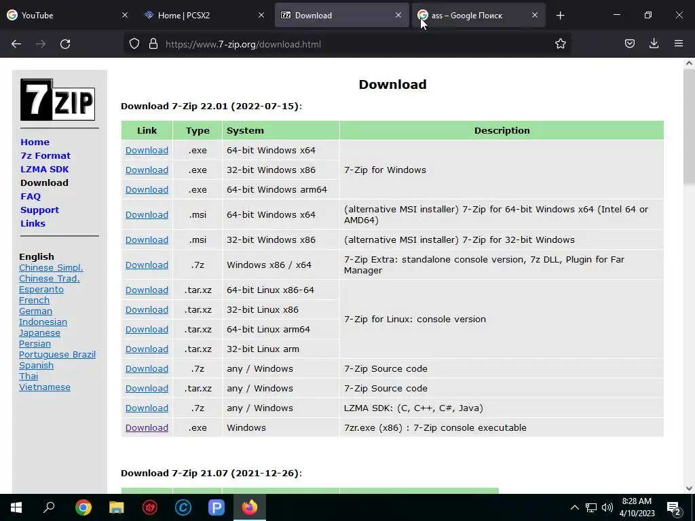Viewport: 695px width, 521px height.
Task: Show downloads panel arrow icon
Action: coord(654,43)
